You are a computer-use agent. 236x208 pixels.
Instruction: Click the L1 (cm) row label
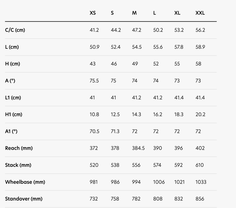coord(13,97)
